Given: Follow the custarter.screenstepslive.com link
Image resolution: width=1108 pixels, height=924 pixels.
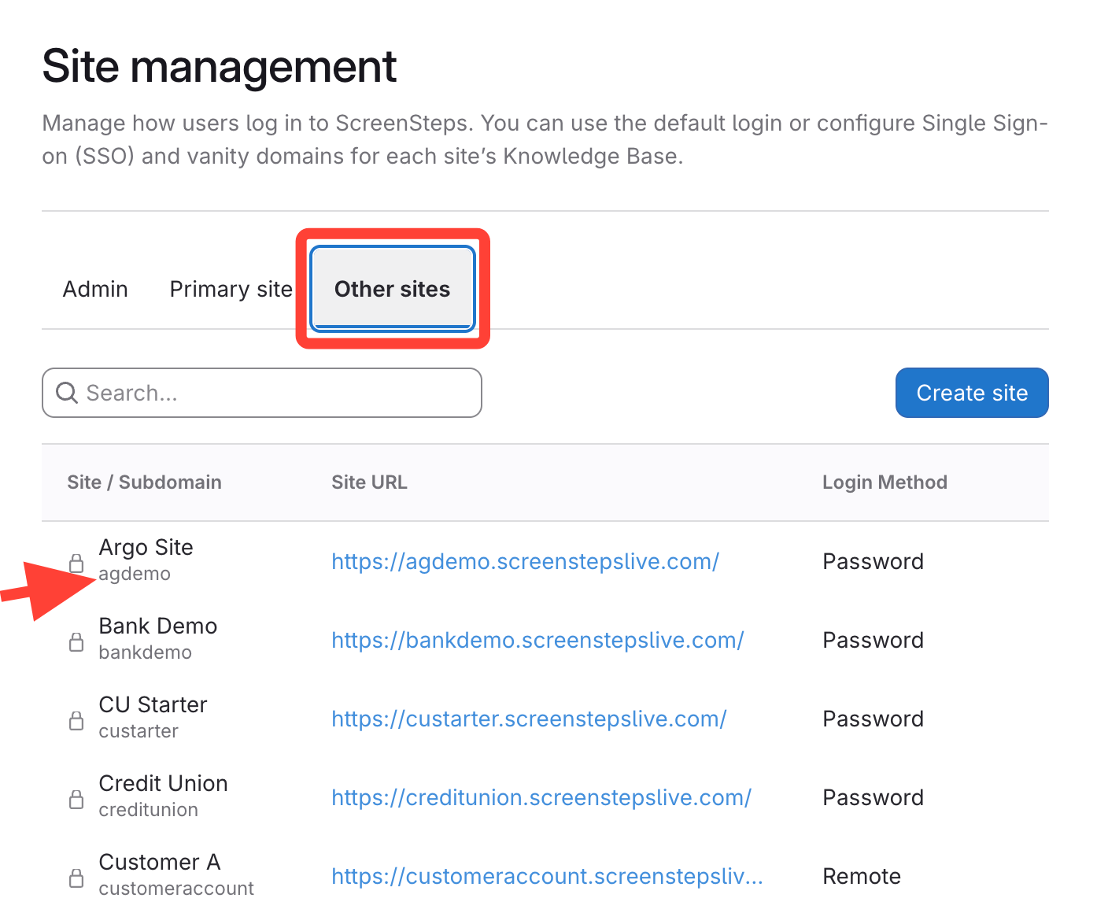Looking at the screenshot, I should 529,719.
